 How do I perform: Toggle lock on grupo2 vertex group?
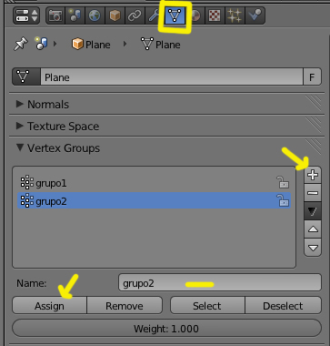[x=283, y=200]
